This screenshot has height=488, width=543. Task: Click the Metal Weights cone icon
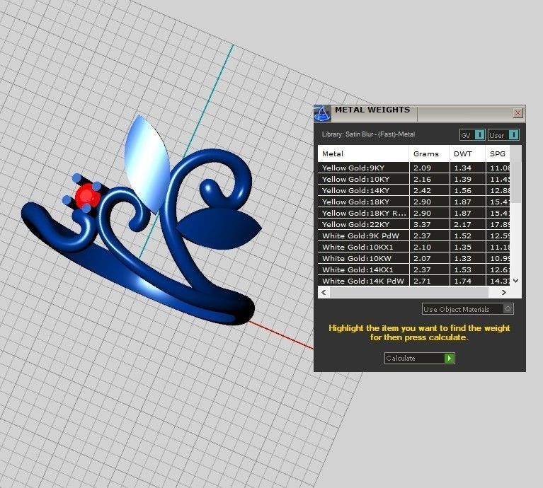(x=322, y=114)
